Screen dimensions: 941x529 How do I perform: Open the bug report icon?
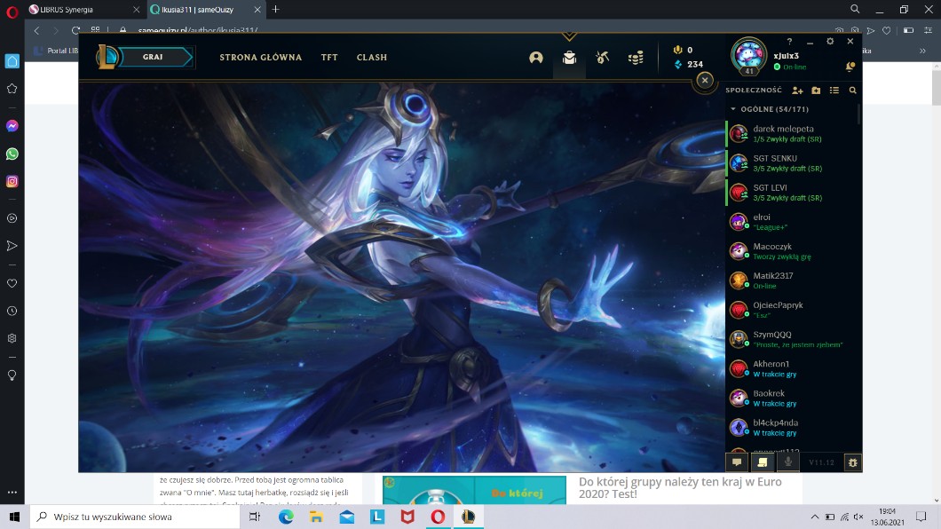pyautogui.click(x=852, y=462)
